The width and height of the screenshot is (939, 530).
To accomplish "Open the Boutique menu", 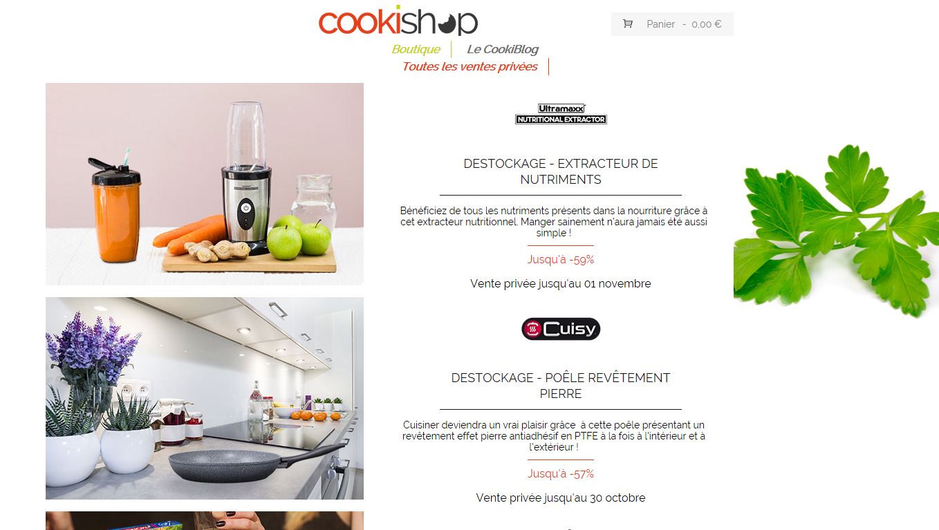I will tap(416, 49).
